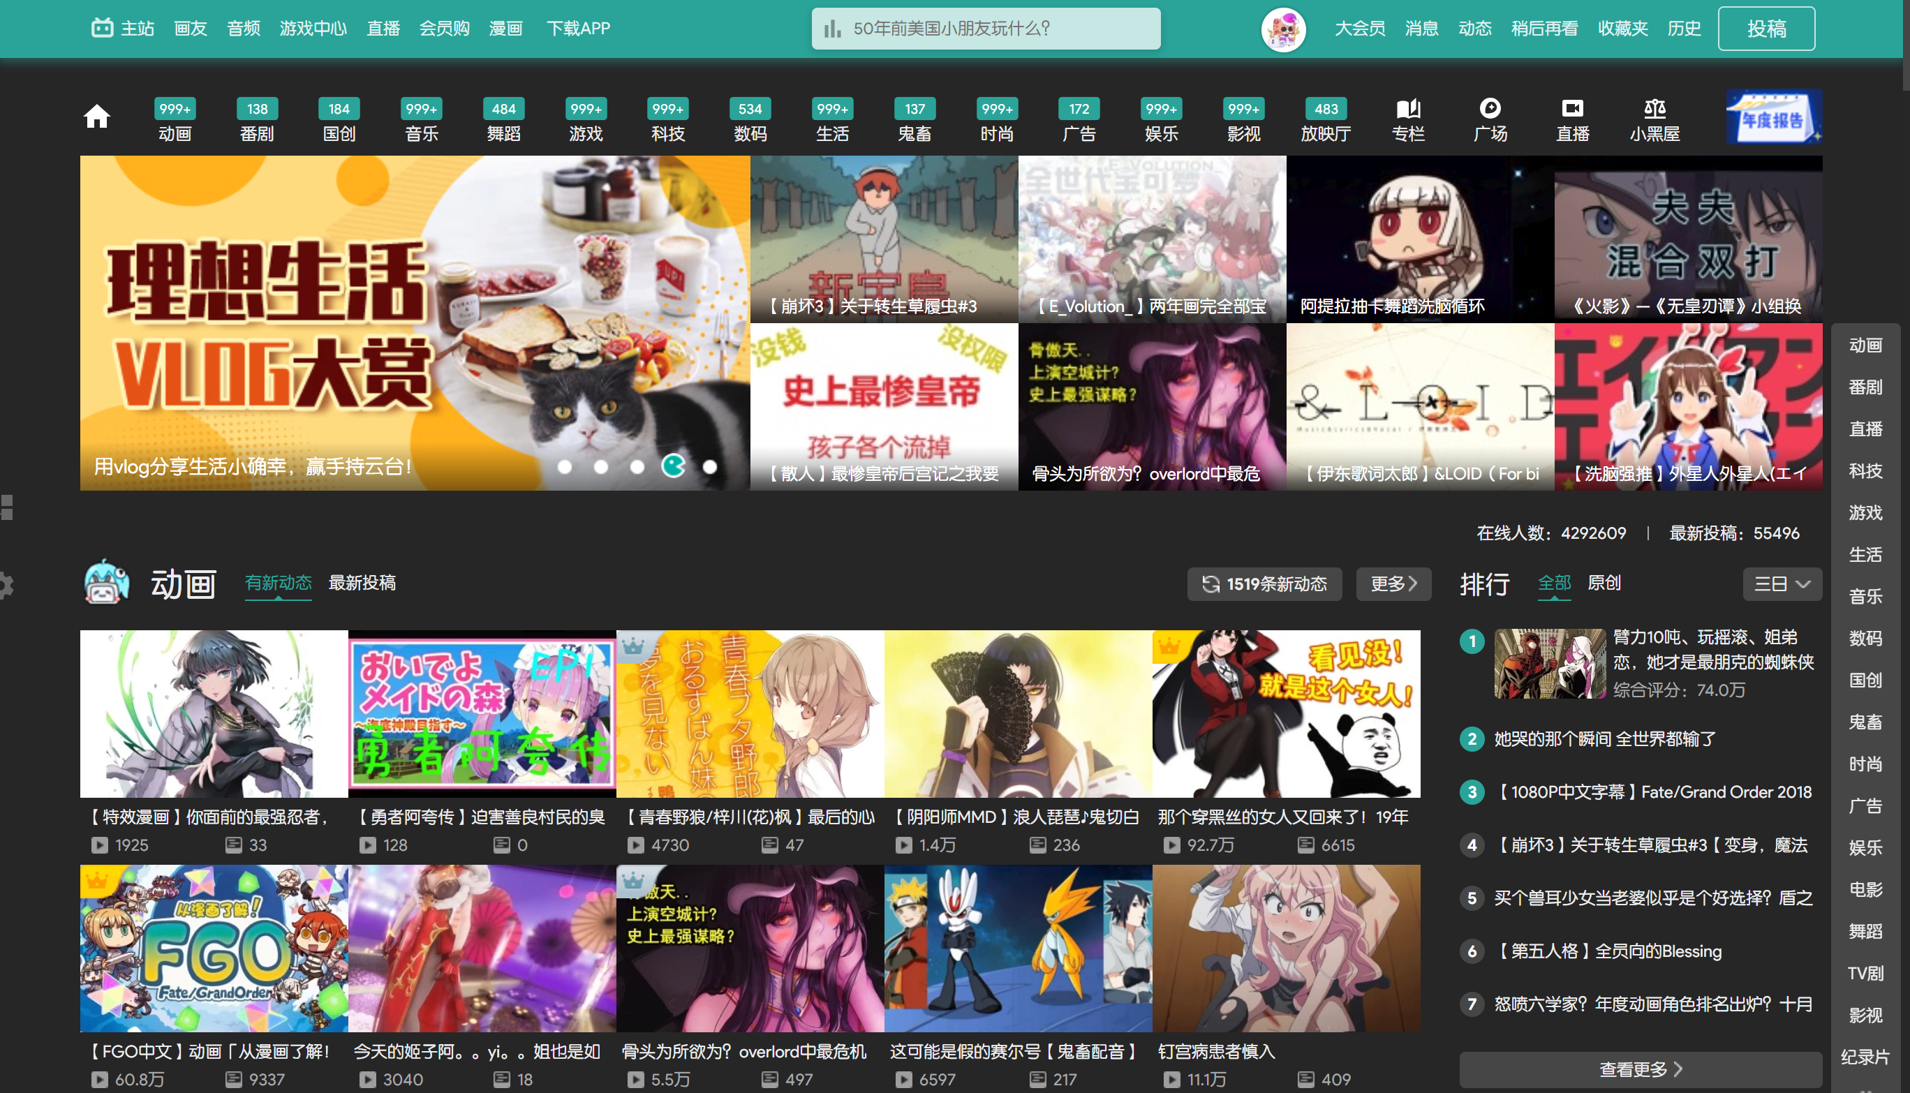Click the 直播 live camera icon
This screenshot has width=1910, height=1093.
pos(1572,110)
